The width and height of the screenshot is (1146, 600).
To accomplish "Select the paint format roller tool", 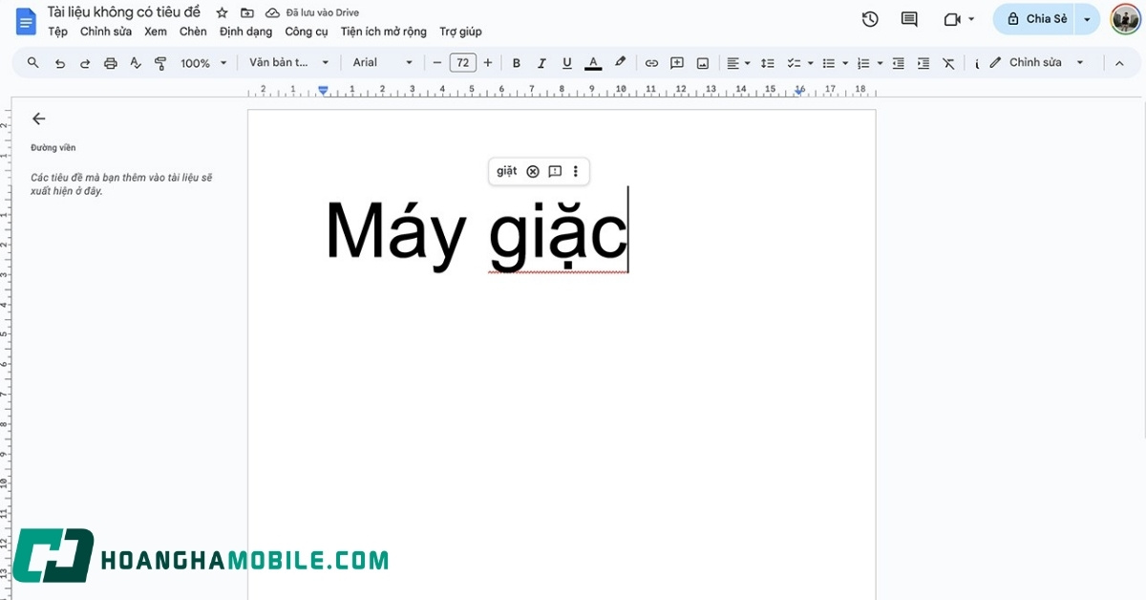I will point(160,63).
